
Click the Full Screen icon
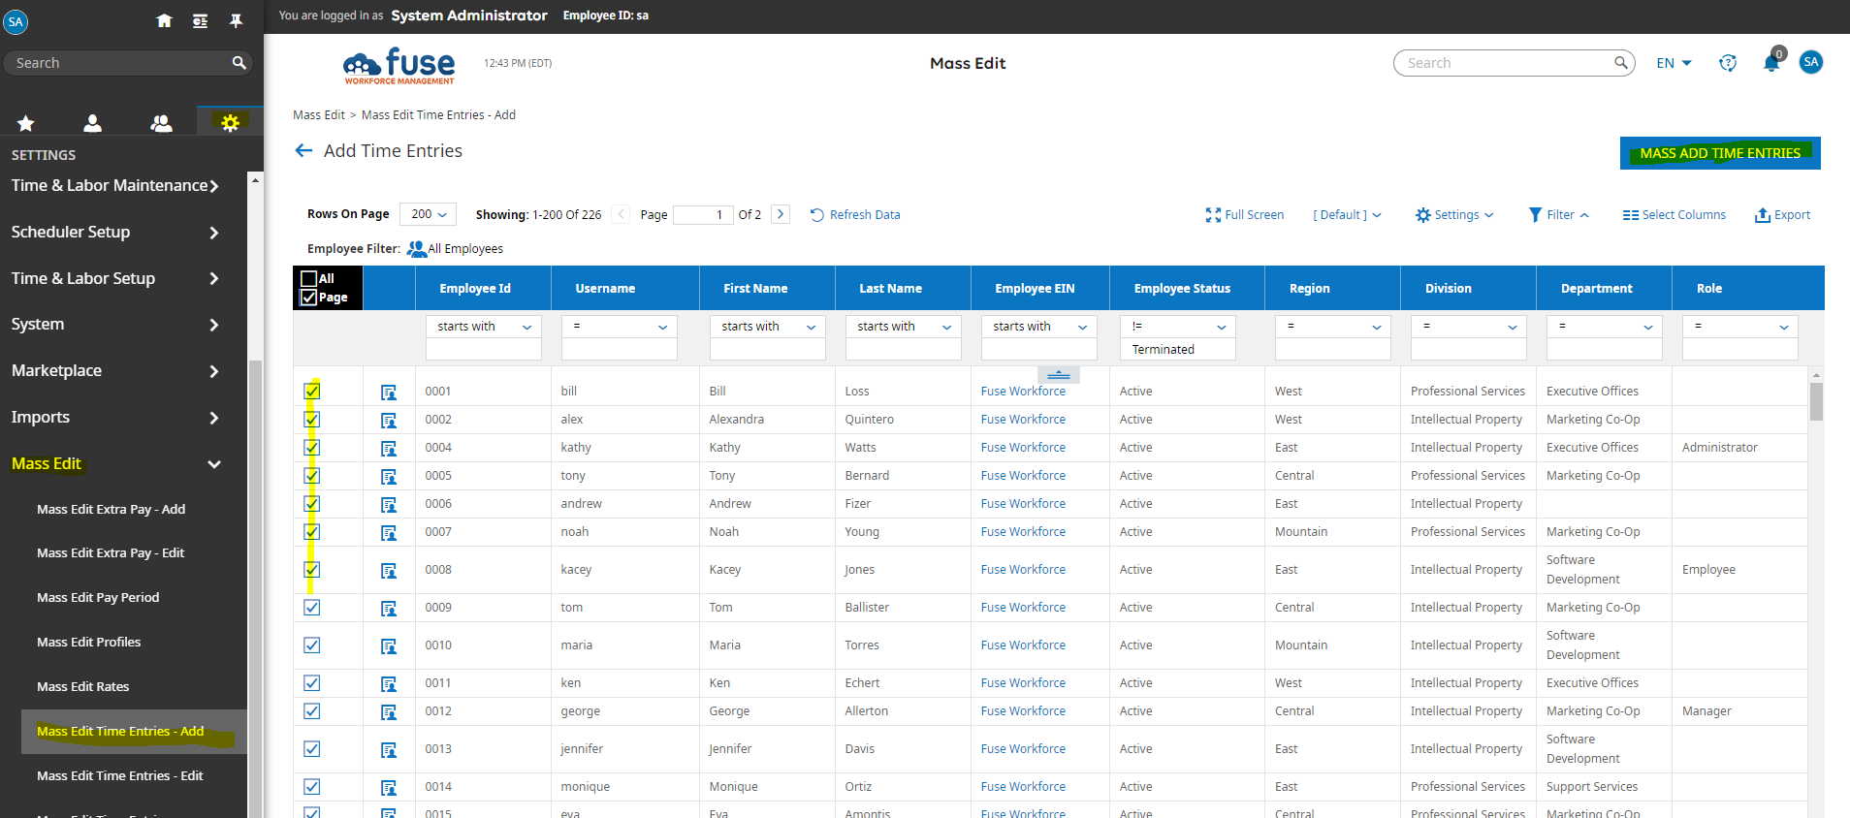pos(1213,215)
